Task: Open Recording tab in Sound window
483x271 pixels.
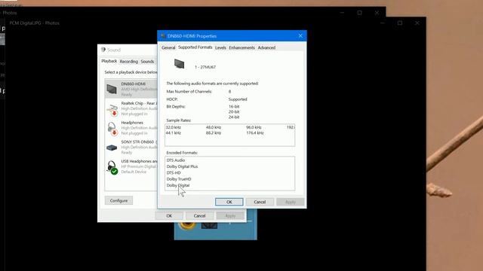Action: pos(129,62)
